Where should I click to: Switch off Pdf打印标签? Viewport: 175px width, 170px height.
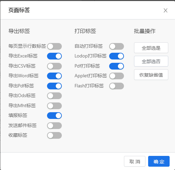coord(117,66)
